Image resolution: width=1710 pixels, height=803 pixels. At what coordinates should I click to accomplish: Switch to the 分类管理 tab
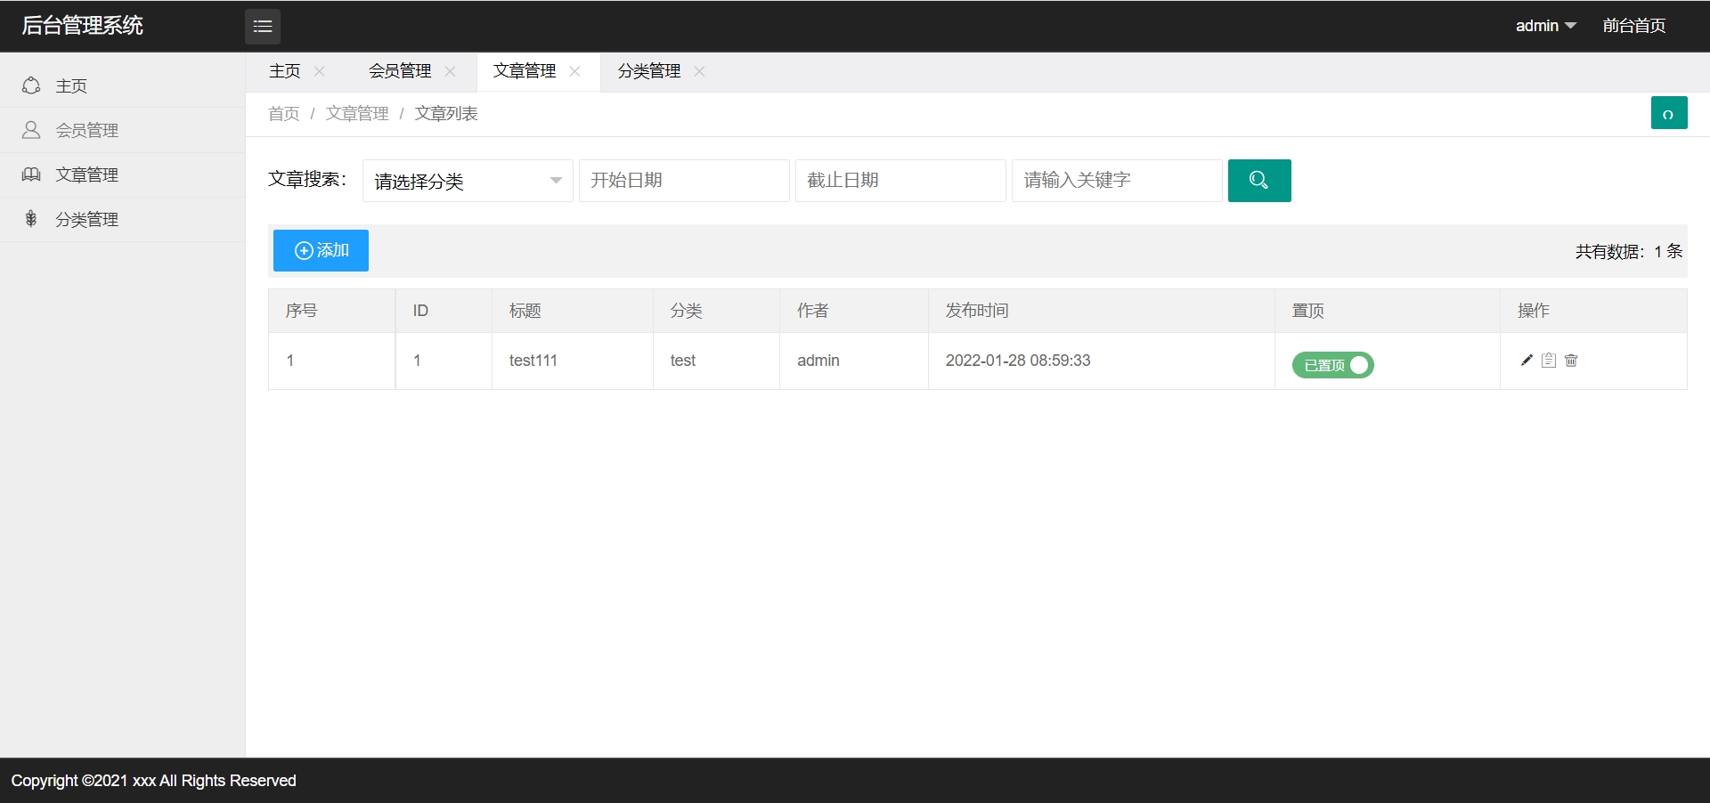(649, 71)
